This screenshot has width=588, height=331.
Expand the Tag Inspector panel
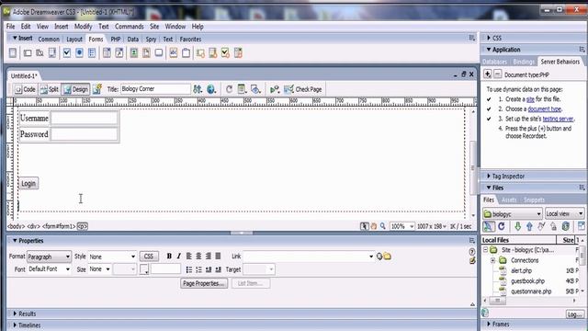(x=489, y=176)
